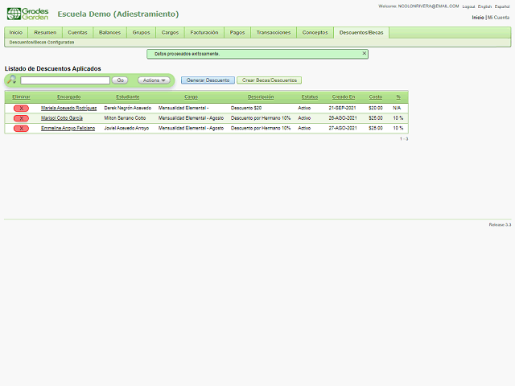
Task: Switch to the Transacciones tab
Action: (x=273, y=32)
